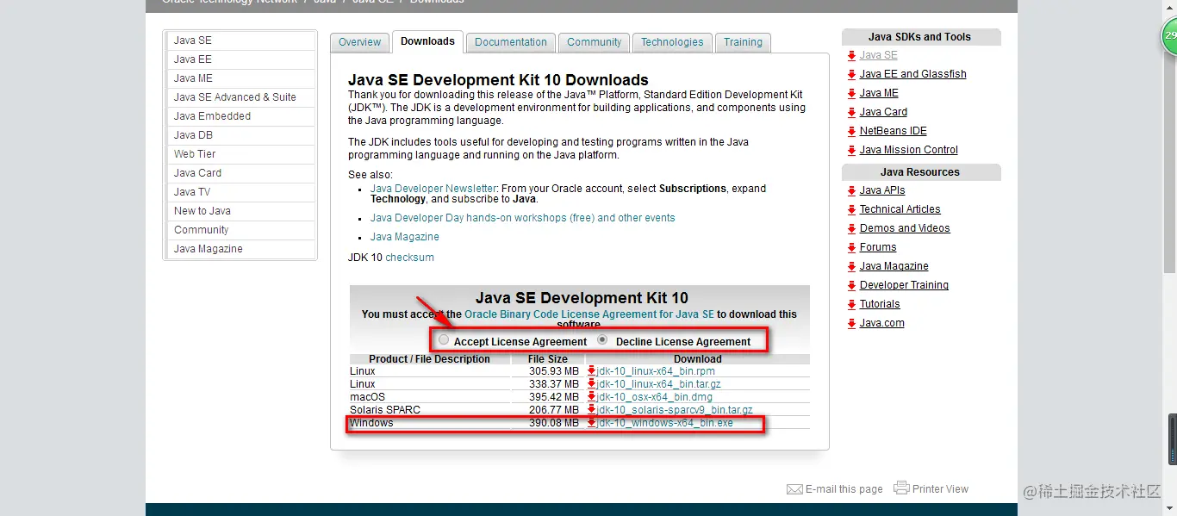Download jdk-10_solaris-sparcv9_bin.tar.gz file
The height and width of the screenshot is (516, 1177).
coord(675,410)
